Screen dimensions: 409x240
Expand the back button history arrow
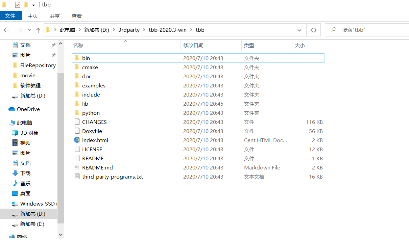coord(29,30)
